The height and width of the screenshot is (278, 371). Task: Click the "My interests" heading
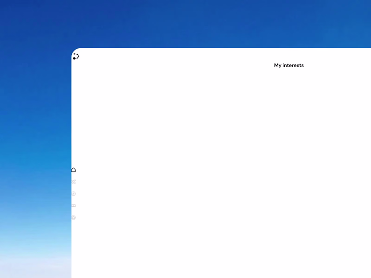coord(289,65)
